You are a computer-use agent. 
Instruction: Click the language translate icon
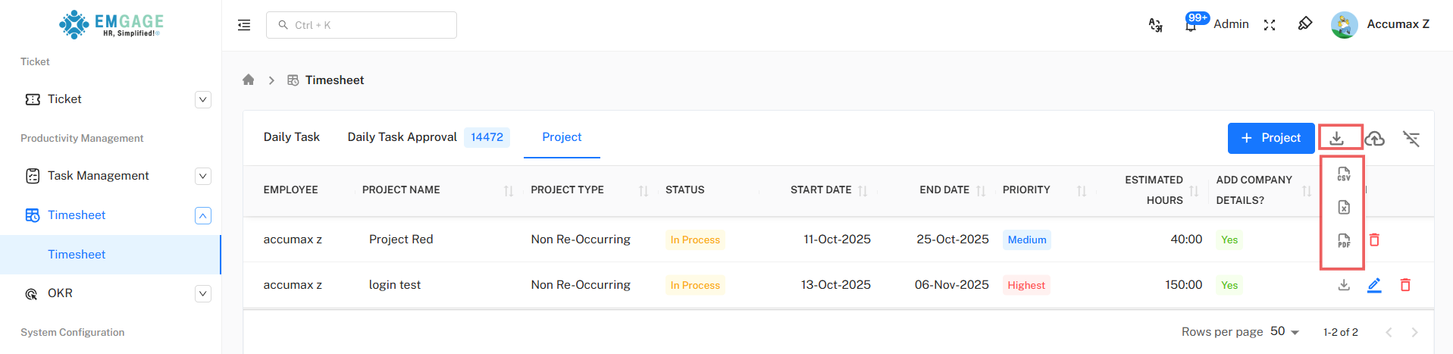(x=1155, y=25)
